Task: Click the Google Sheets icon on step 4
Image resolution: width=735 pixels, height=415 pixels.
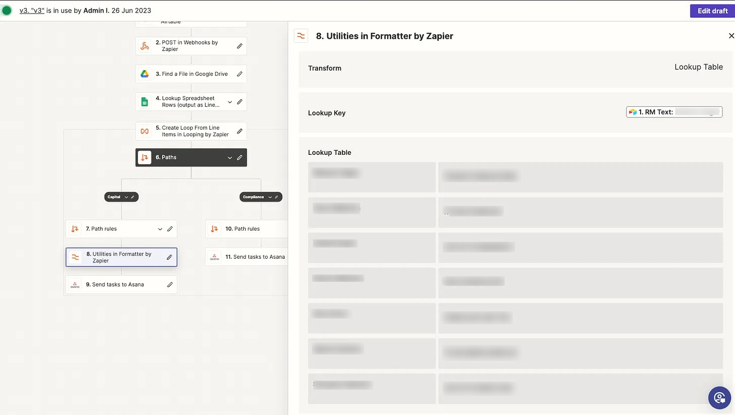Action: point(144,102)
